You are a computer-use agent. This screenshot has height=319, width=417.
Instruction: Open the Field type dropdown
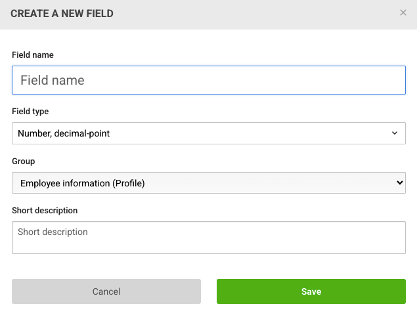209,133
